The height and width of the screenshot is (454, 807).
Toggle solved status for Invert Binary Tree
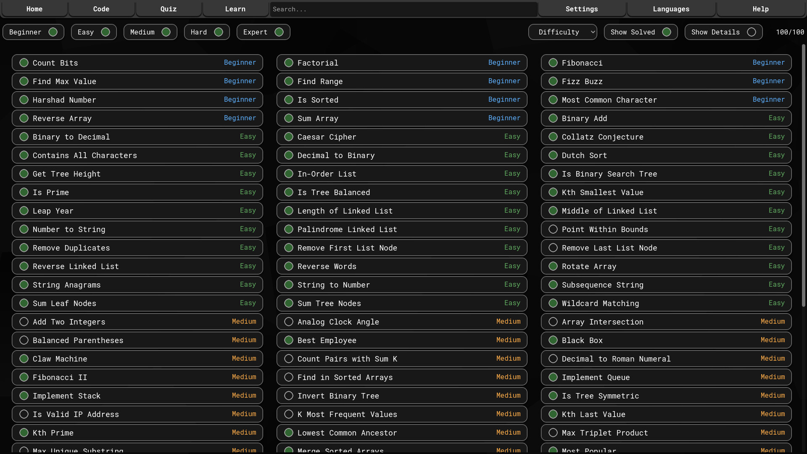[x=288, y=396]
